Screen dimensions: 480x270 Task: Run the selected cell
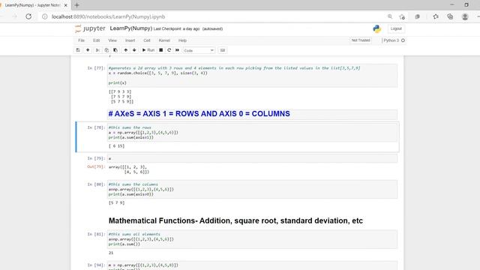[x=148, y=50]
